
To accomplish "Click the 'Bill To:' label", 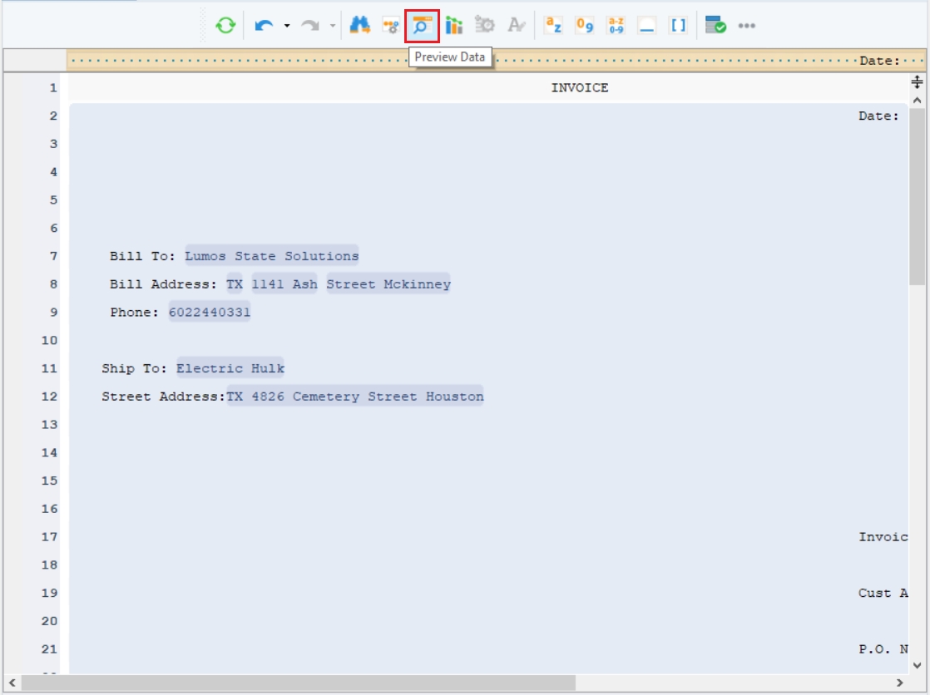I will coord(142,256).
